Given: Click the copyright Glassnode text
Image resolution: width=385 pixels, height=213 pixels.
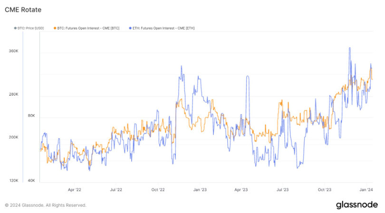Looking at the screenshot, I should coord(46,205).
